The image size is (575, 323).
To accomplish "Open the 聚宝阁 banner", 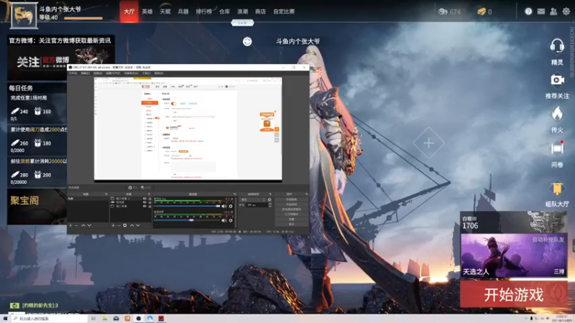I will click(37, 206).
